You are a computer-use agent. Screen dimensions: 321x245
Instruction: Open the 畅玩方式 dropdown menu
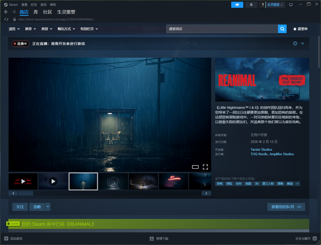point(66,29)
